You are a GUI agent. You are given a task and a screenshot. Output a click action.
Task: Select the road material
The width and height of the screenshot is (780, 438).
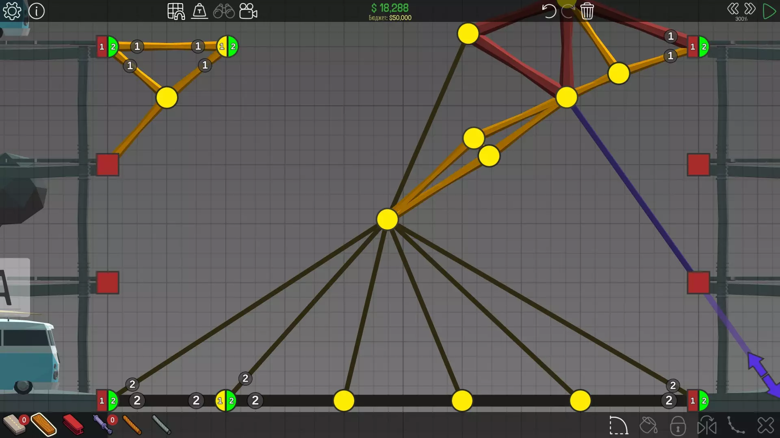click(x=14, y=424)
